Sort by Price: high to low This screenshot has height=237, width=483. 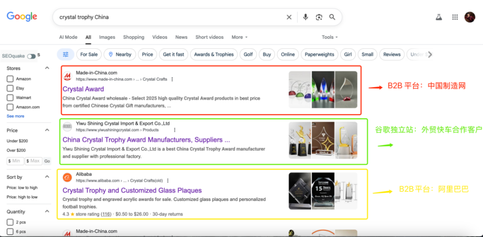coord(22,197)
